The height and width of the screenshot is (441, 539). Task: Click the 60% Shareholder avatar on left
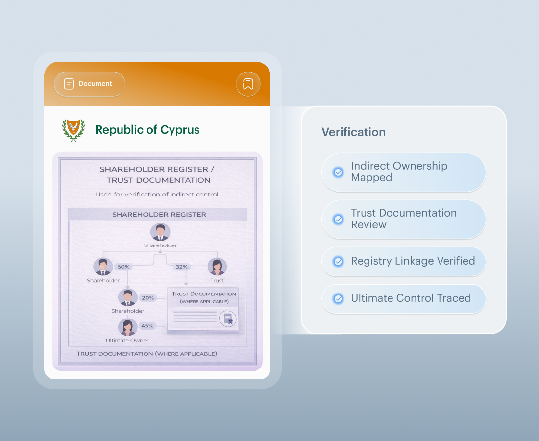103,267
